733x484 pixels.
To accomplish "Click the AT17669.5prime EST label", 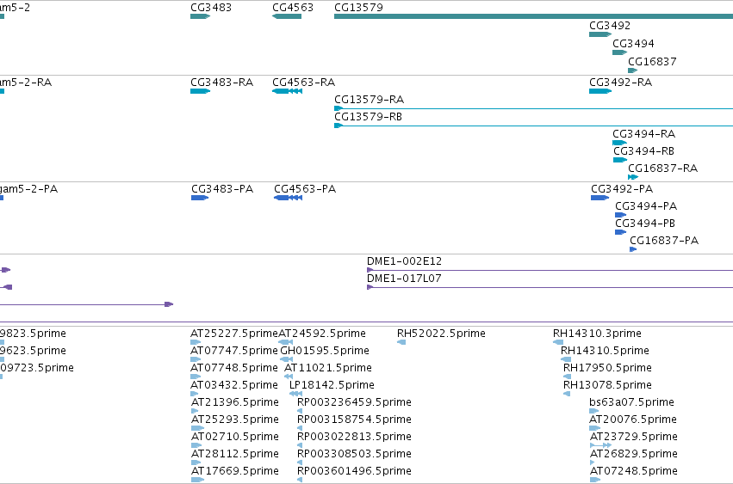I will 235,471.
